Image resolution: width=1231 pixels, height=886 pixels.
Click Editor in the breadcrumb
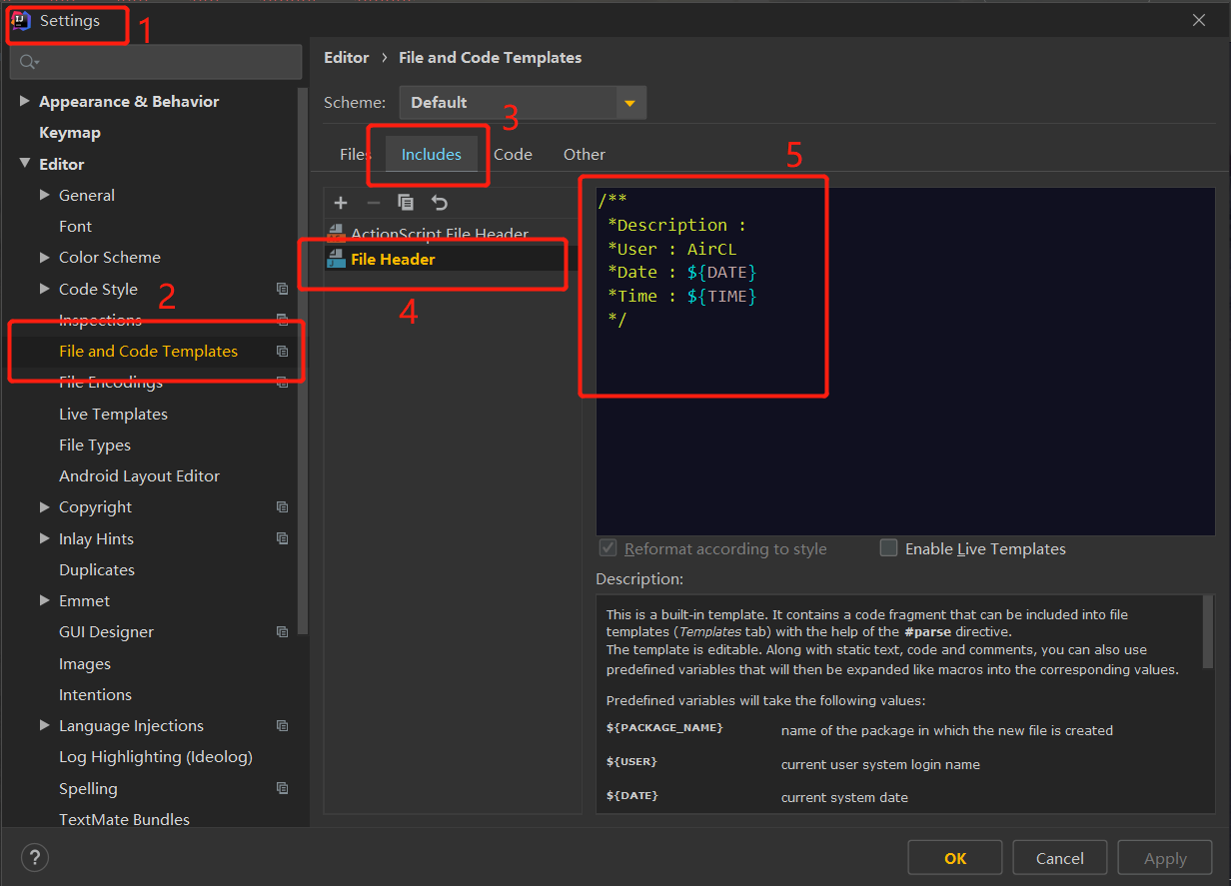click(347, 58)
